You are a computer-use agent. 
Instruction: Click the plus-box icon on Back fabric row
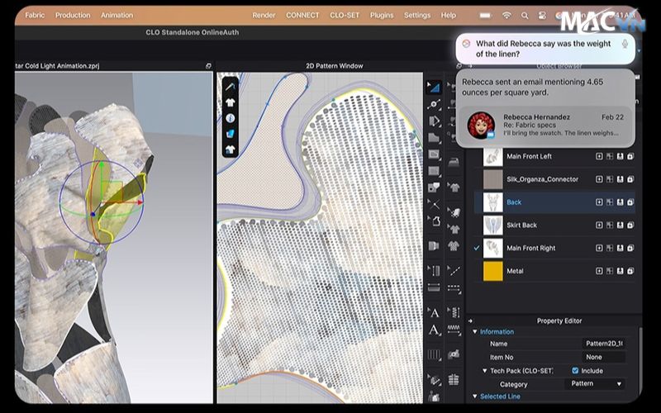click(x=599, y=202)
